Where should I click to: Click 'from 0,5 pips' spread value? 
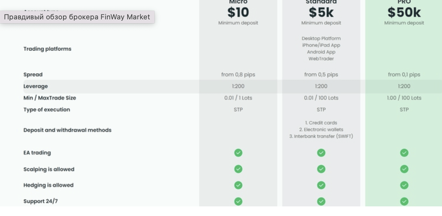click(321, 74)
